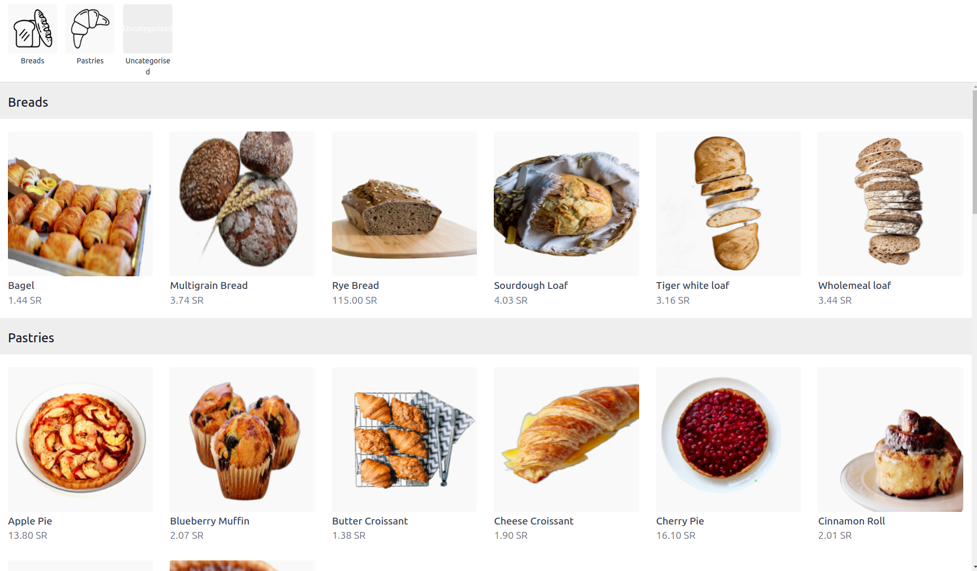Open the Uncategorised category tile
The width and height of the screenshot is (977, 571).
(x=148, y=29)
